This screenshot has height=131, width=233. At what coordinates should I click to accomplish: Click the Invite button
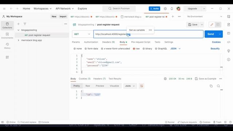click(154, 9)
